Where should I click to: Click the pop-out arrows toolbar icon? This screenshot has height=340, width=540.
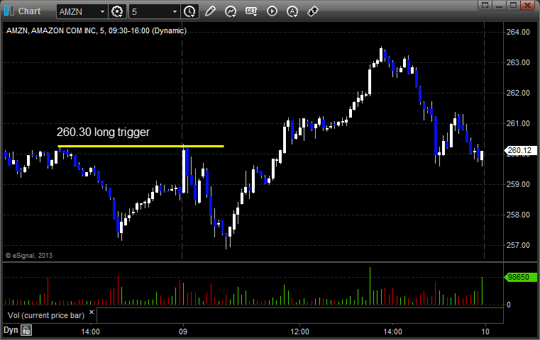[x=313, y=11]
